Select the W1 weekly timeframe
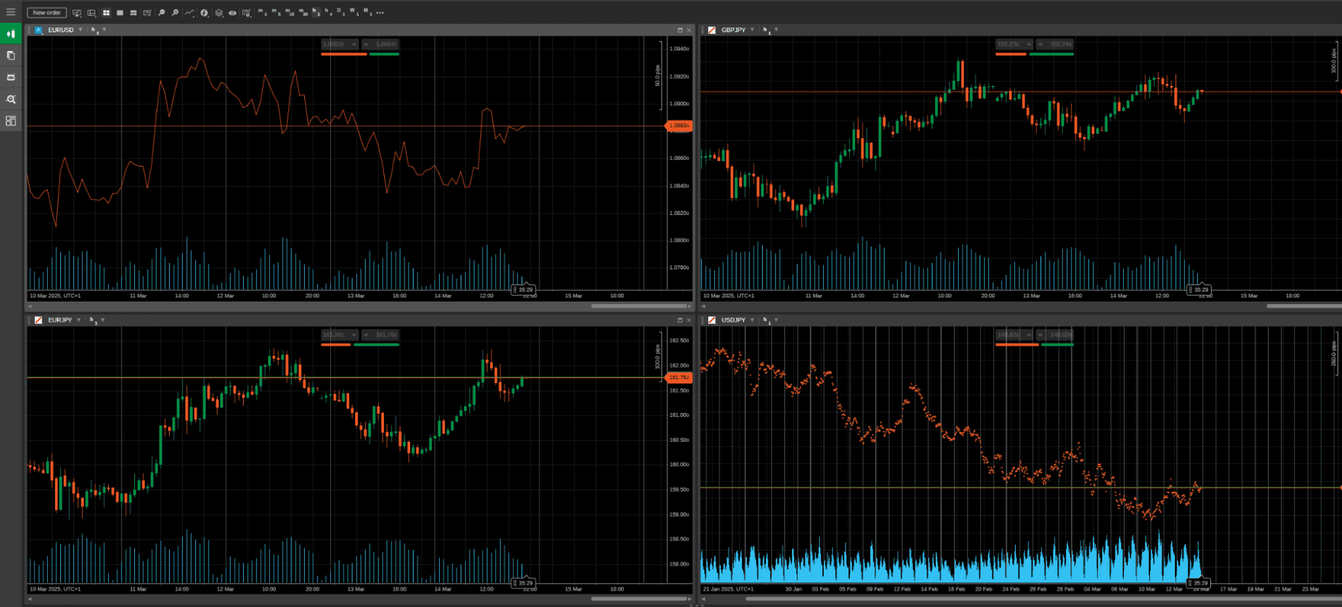 354,12
